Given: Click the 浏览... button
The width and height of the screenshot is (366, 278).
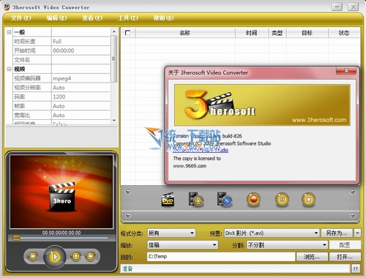Looking at the screenshot, I should tap(312, 257).
